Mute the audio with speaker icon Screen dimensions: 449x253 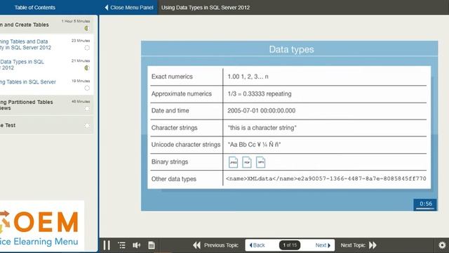point(137,245)
